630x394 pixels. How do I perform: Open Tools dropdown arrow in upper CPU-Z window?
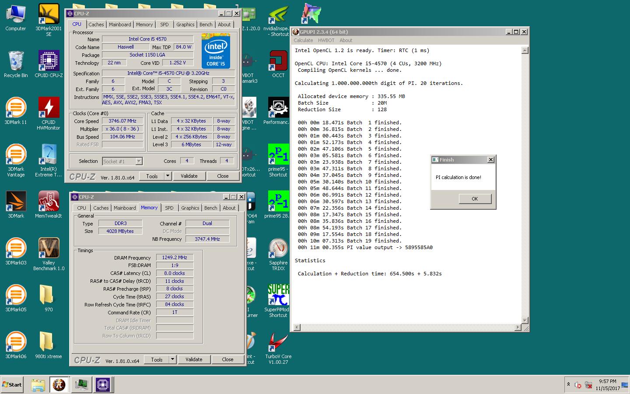pyautogui.click(x=168, y=176)
